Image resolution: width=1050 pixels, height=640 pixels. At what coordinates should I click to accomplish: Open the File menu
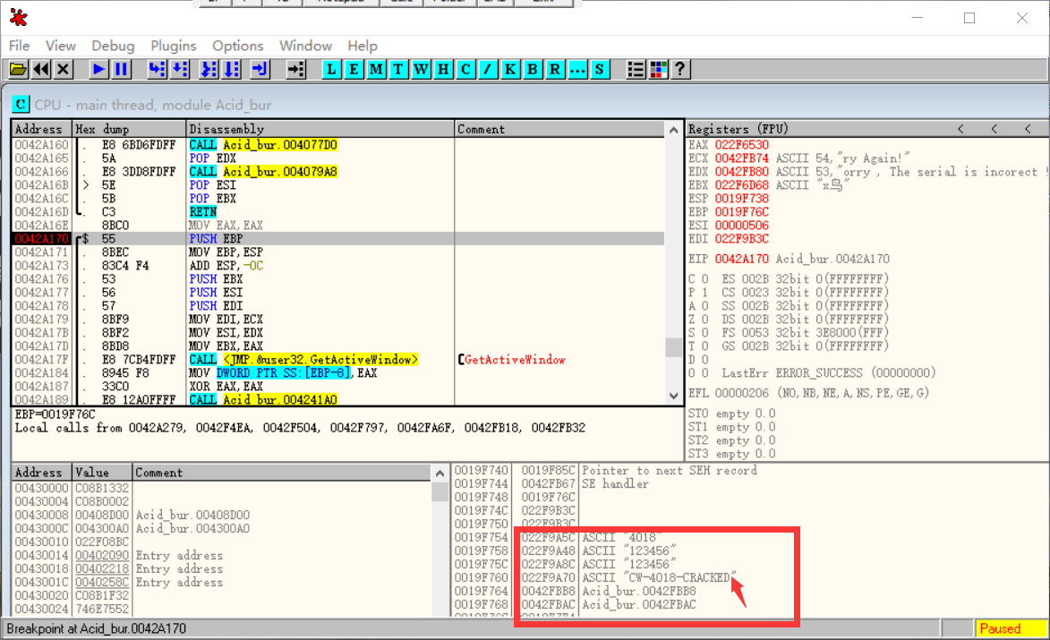click(19, 46)
